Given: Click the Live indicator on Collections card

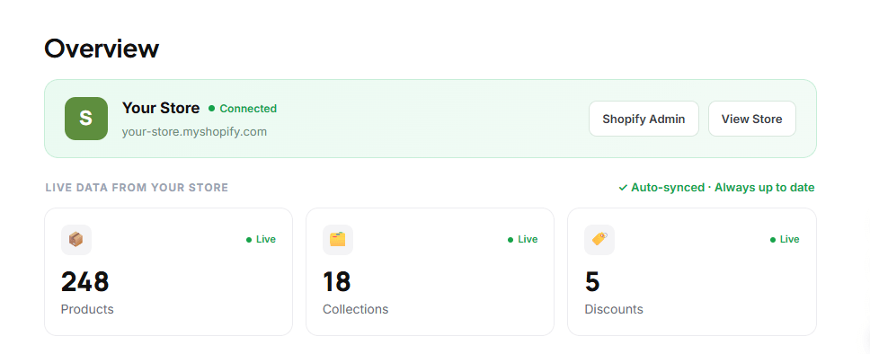Looking at the screenshot, I should [x=523, y=239].
